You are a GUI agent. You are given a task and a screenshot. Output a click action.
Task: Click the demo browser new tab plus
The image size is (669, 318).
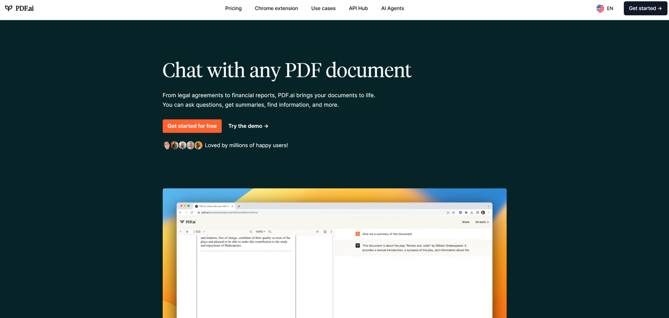coord(239,206)
